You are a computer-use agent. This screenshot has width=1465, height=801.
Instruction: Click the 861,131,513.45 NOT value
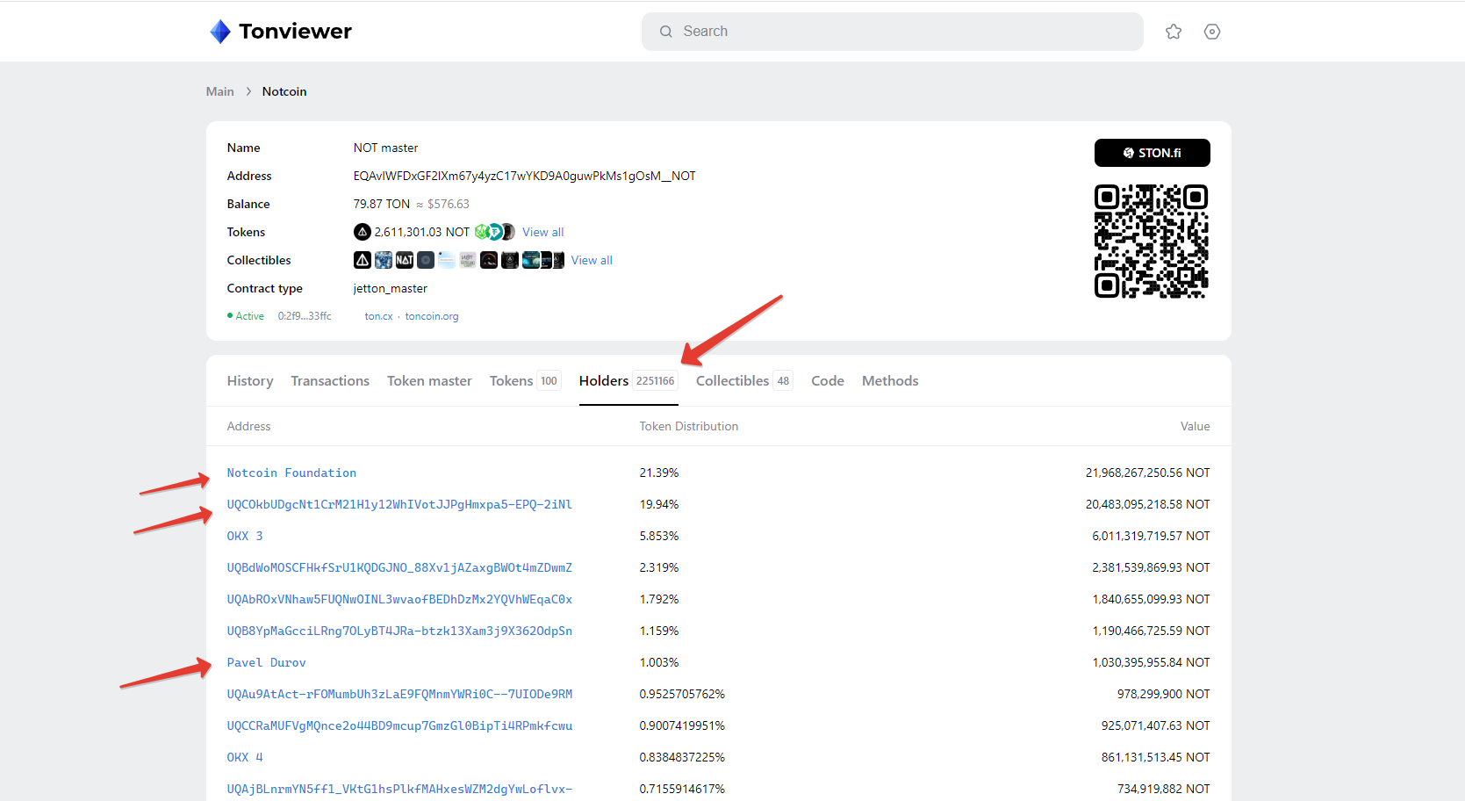click(1156, 757)
